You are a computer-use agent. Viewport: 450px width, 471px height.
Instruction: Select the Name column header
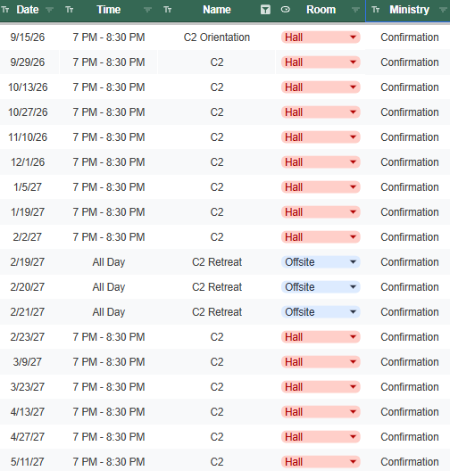pyautogui.click(x=216, y=10)
